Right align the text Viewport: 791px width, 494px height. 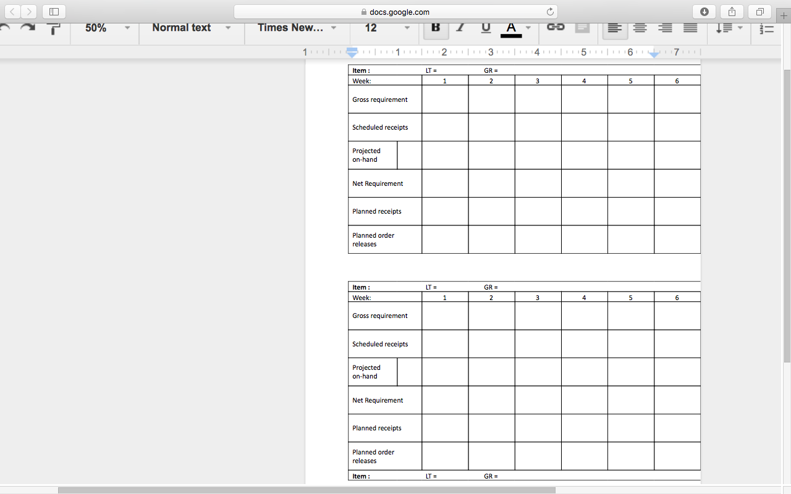[665, 28]
